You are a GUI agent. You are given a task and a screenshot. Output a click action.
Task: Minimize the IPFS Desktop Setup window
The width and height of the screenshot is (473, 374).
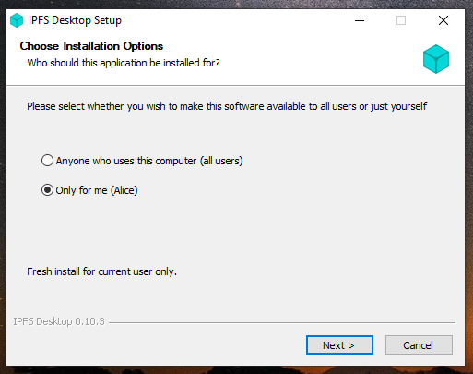[x=360, y=20]
